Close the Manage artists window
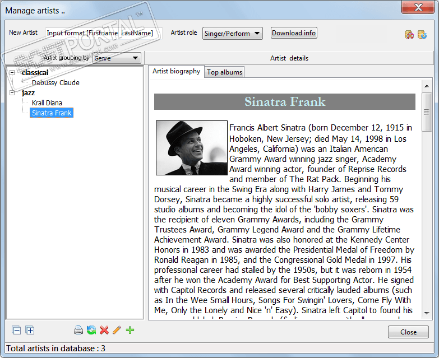Viewport: 439px width, 358px height. (x=418, y=7)
